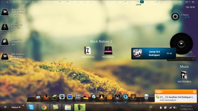Select day 1 on the calendar strip
This screenshot has width=198, height=111.
(7, 2)
